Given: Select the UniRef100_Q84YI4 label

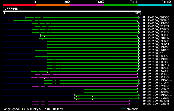Looking at the screenshot, I should pyautogui.click(x=156, y=65).
